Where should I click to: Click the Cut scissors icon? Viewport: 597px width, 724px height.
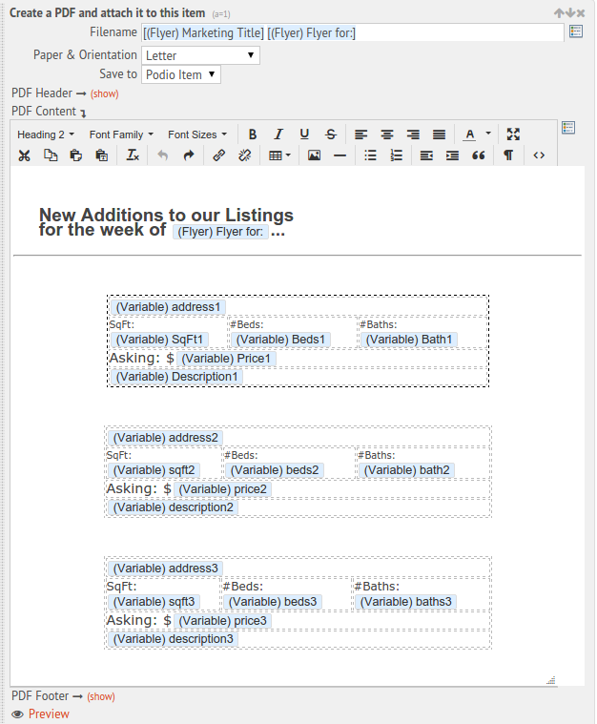click(24, 155)
